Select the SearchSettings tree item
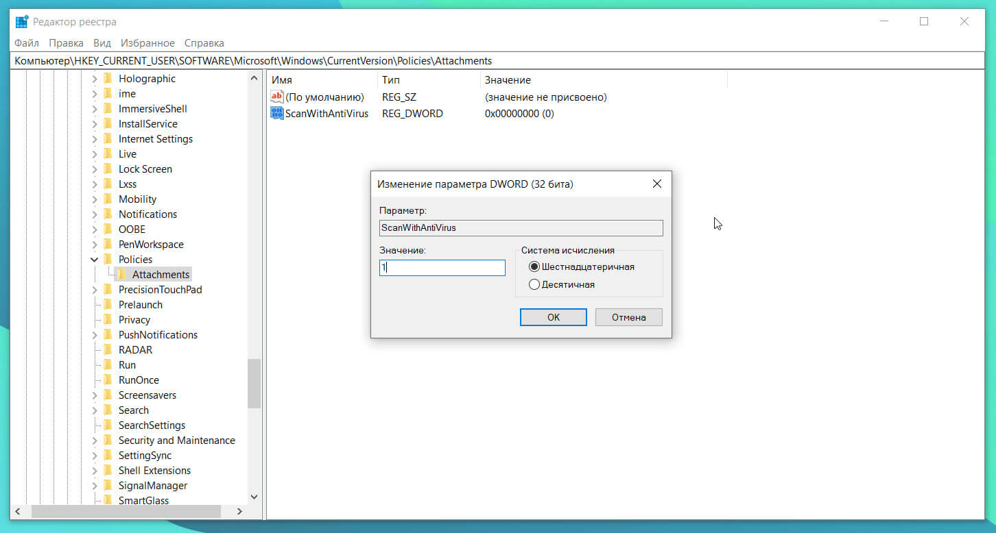Image resolution: width=996 pixels, height=533 pixels. point(152,425)
